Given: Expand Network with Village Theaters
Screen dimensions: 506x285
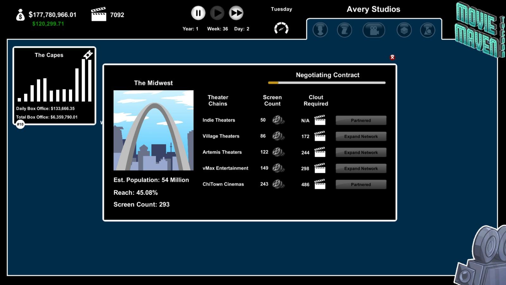Looking at the screenshot, I should [x=361, y=136].
